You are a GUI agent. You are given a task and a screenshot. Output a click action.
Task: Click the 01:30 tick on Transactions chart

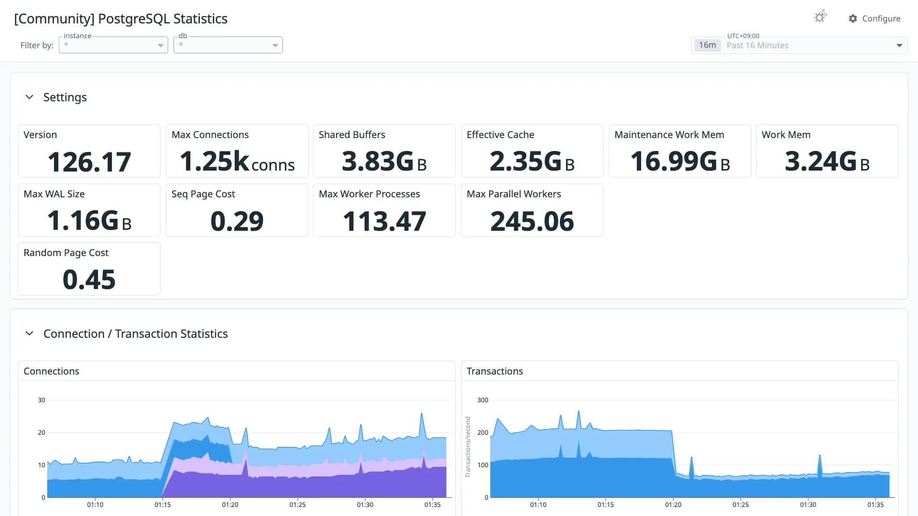(808, 505)
